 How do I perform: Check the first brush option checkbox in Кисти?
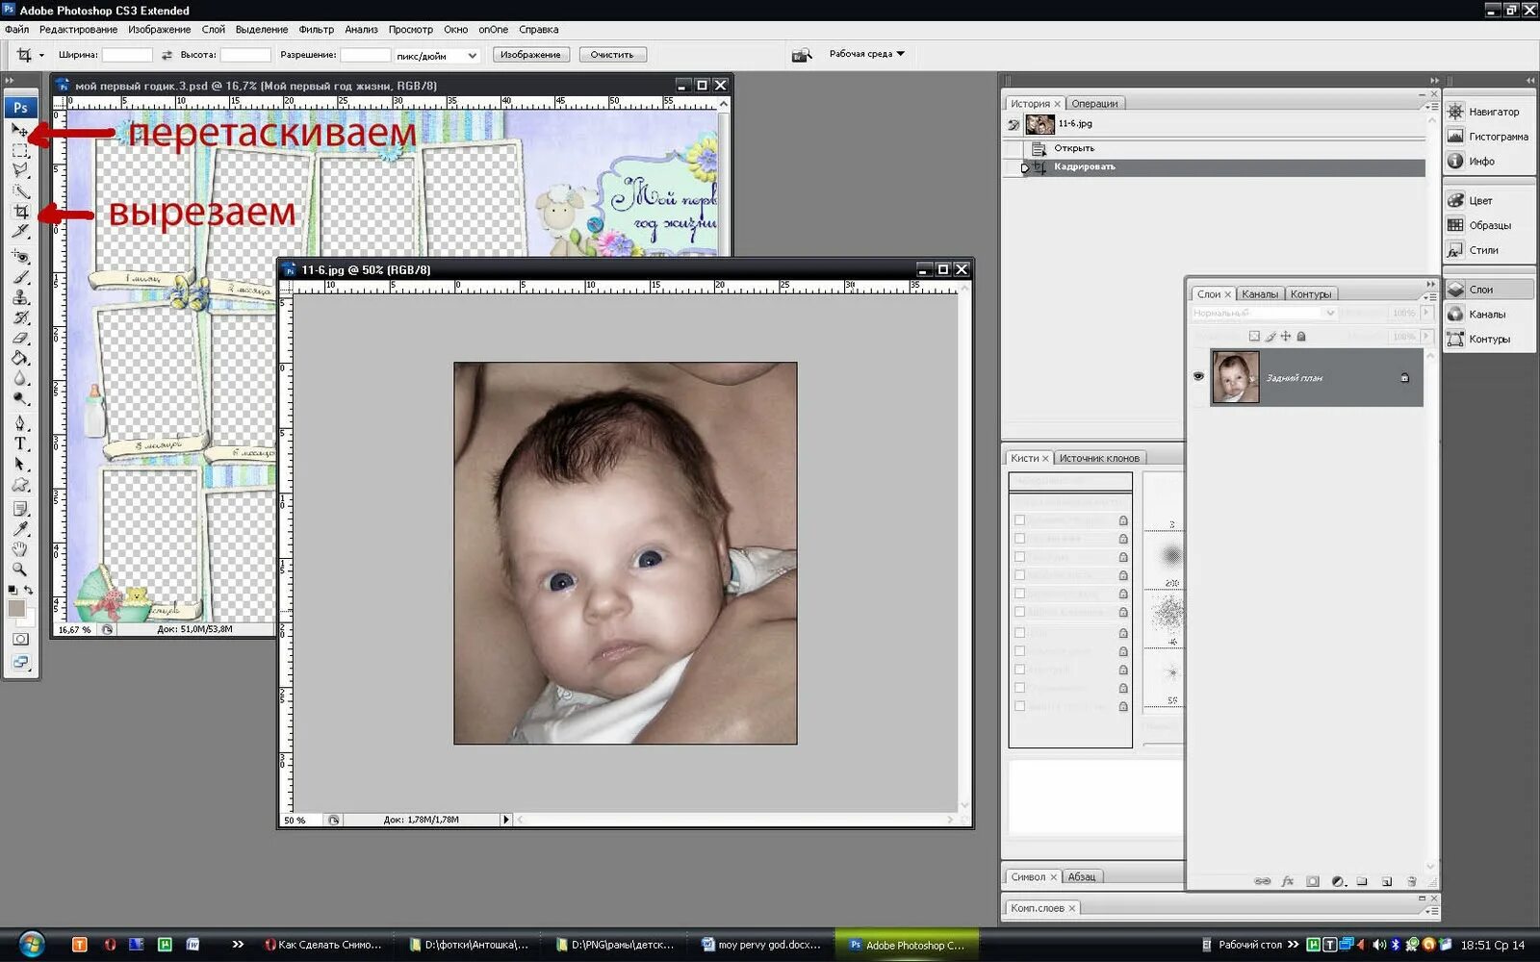pos(1019,520)
